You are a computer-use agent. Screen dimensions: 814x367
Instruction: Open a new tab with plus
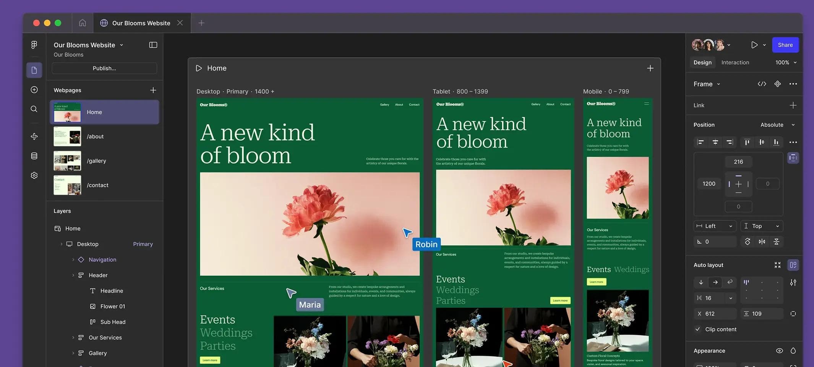(x=201, y=23)
